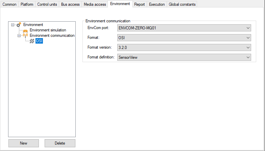Switch to the Bus access tab
Image resolution: width=265 pixels, height=151 pixels.
click(70, 4)
